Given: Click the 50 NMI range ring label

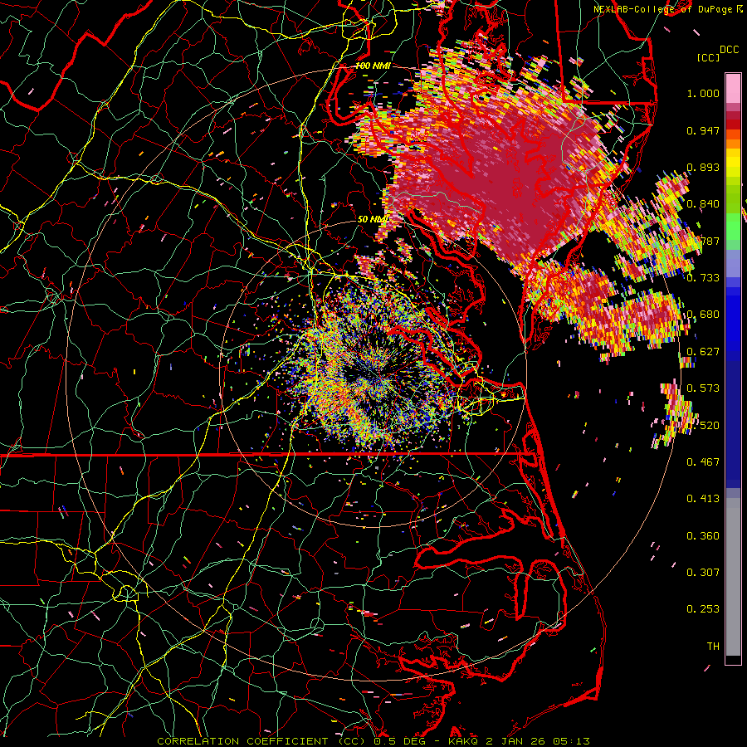Looking at the screenshot, I should 373,219.
